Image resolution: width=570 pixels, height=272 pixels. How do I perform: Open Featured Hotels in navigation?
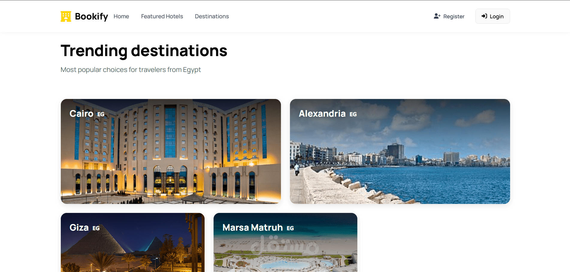162,16
